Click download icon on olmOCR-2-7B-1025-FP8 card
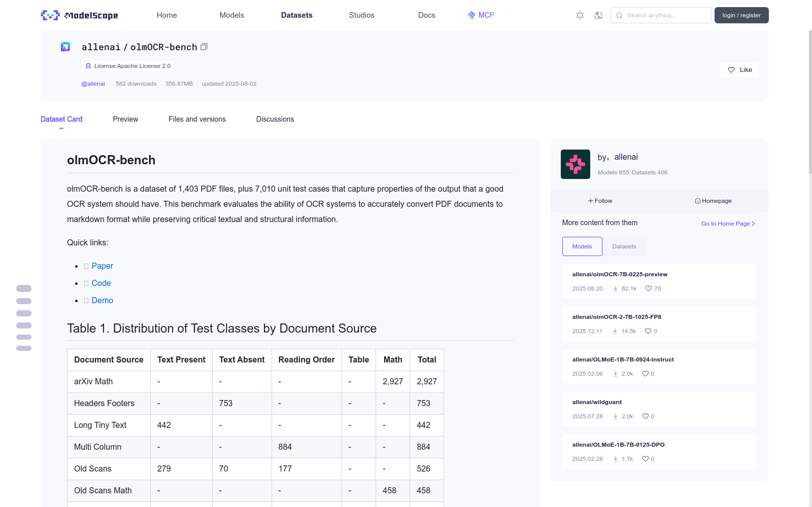Viewport: 812px width, 507px height. click(615, 331)
